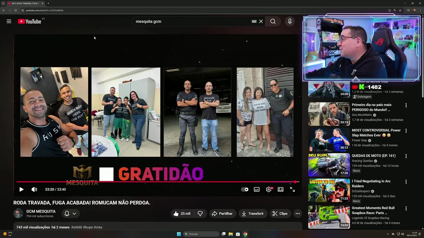The height and width of the screenshot is (238, 424).
Task: Click taskbar Procurar search box
Action: [201, 234]
